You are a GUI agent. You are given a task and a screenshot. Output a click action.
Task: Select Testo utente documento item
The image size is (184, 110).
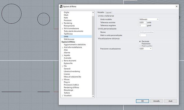pyautogui.click(x=73, y=31)
